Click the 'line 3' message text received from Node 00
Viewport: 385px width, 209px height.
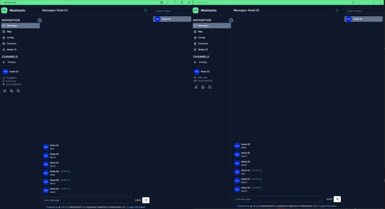tap(243, 156)
